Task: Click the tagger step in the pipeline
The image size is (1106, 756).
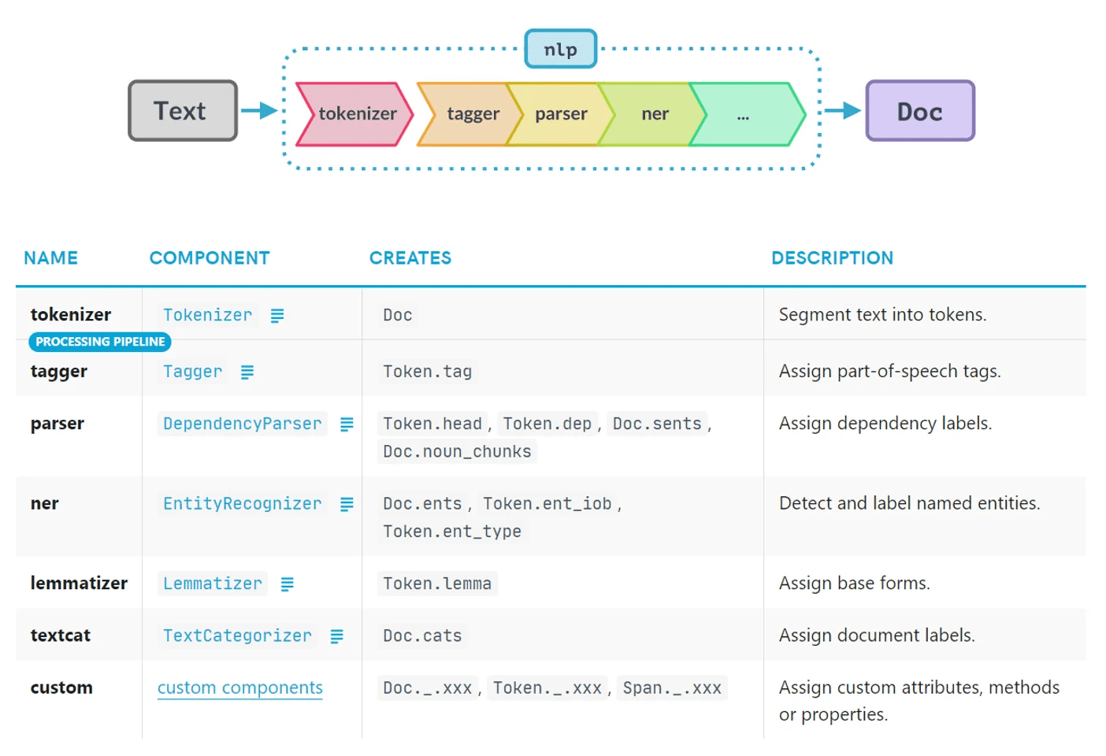Action: 473,114
